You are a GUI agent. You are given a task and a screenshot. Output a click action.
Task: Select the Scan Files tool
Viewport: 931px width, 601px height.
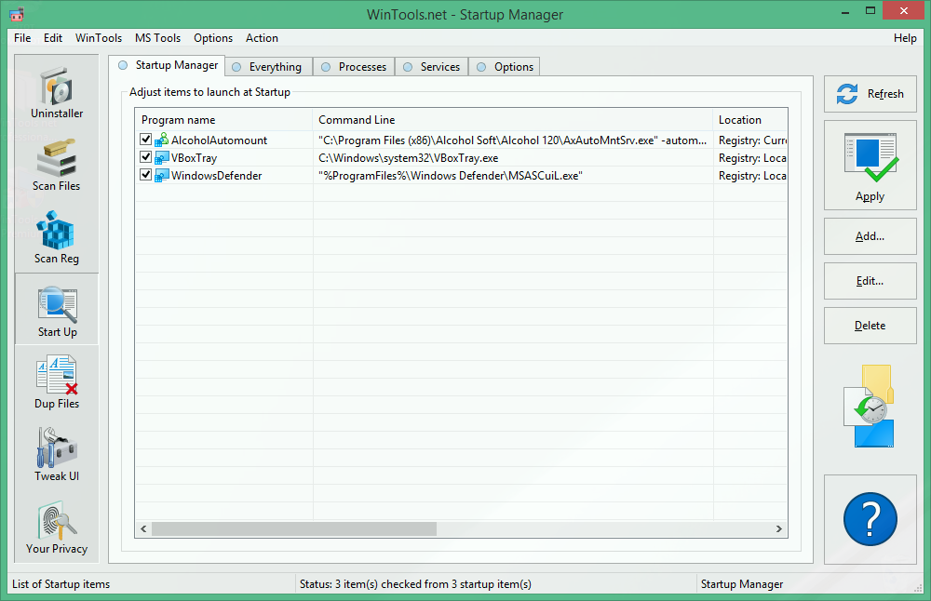[56, 164]
